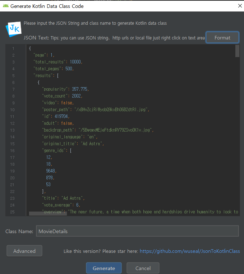The image size is (244, 274).
Task: Focus the Class Name input field
Action: (137, 231)
